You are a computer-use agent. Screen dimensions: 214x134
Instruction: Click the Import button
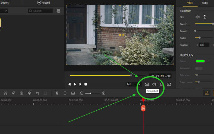click(x=5, y=3)
